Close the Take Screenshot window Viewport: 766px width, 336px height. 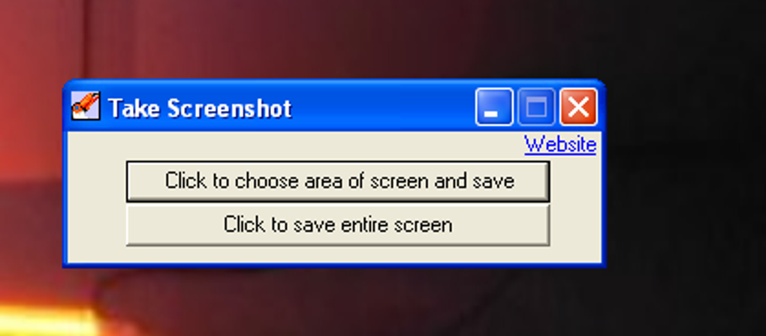(578, 106)
